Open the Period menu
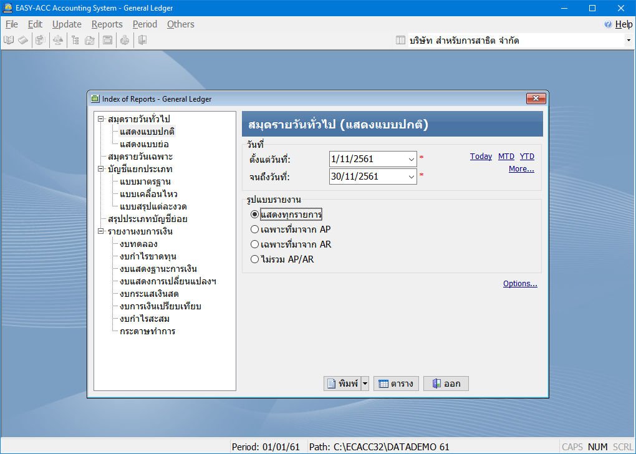 [145, 24]
